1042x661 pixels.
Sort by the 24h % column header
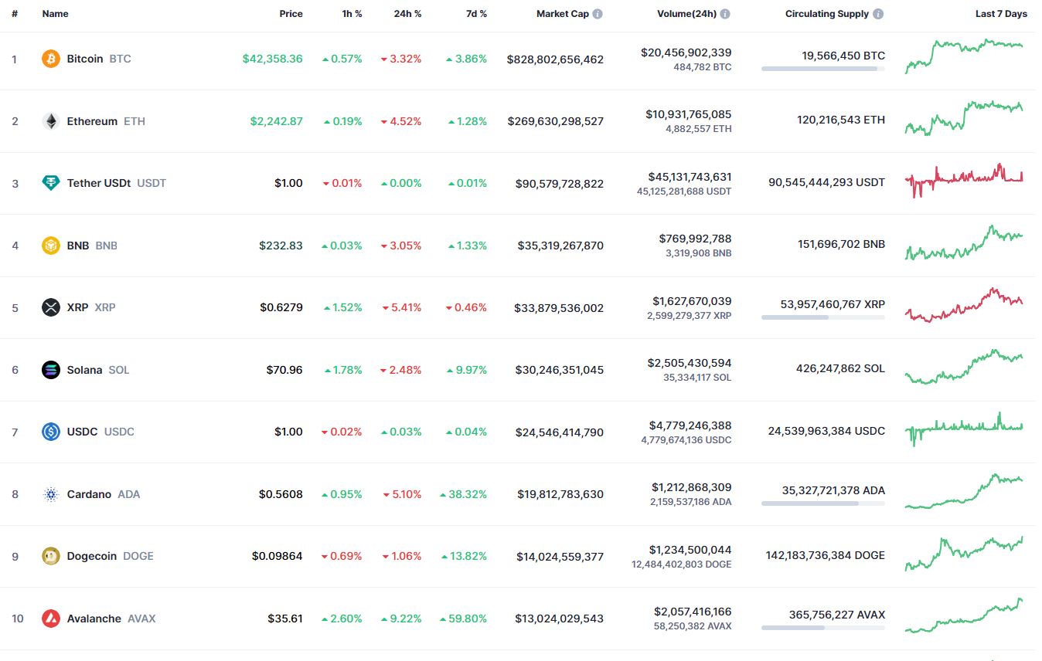pyautogui.click(x=407, y=14)
